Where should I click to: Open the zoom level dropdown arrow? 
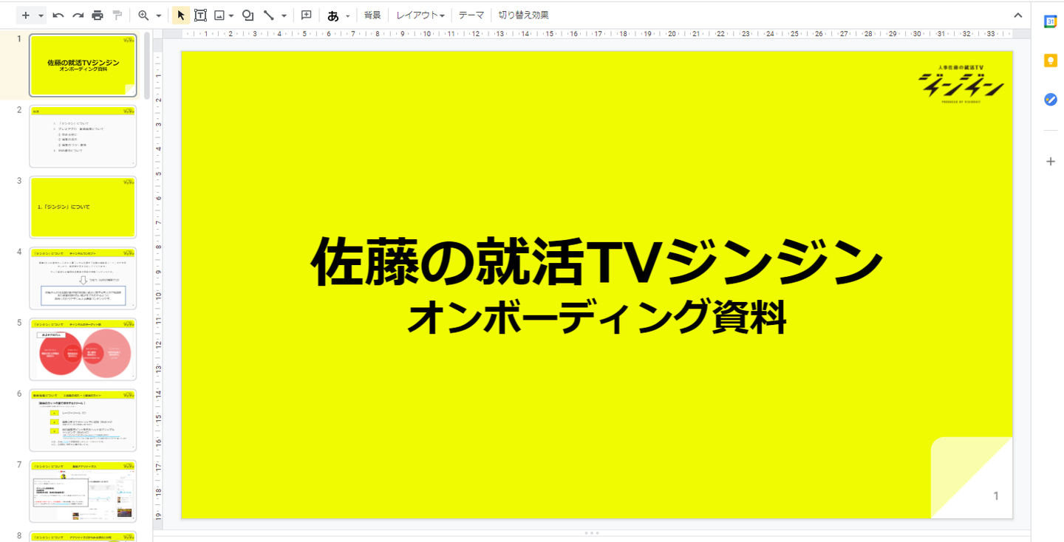tap(158, 16)
